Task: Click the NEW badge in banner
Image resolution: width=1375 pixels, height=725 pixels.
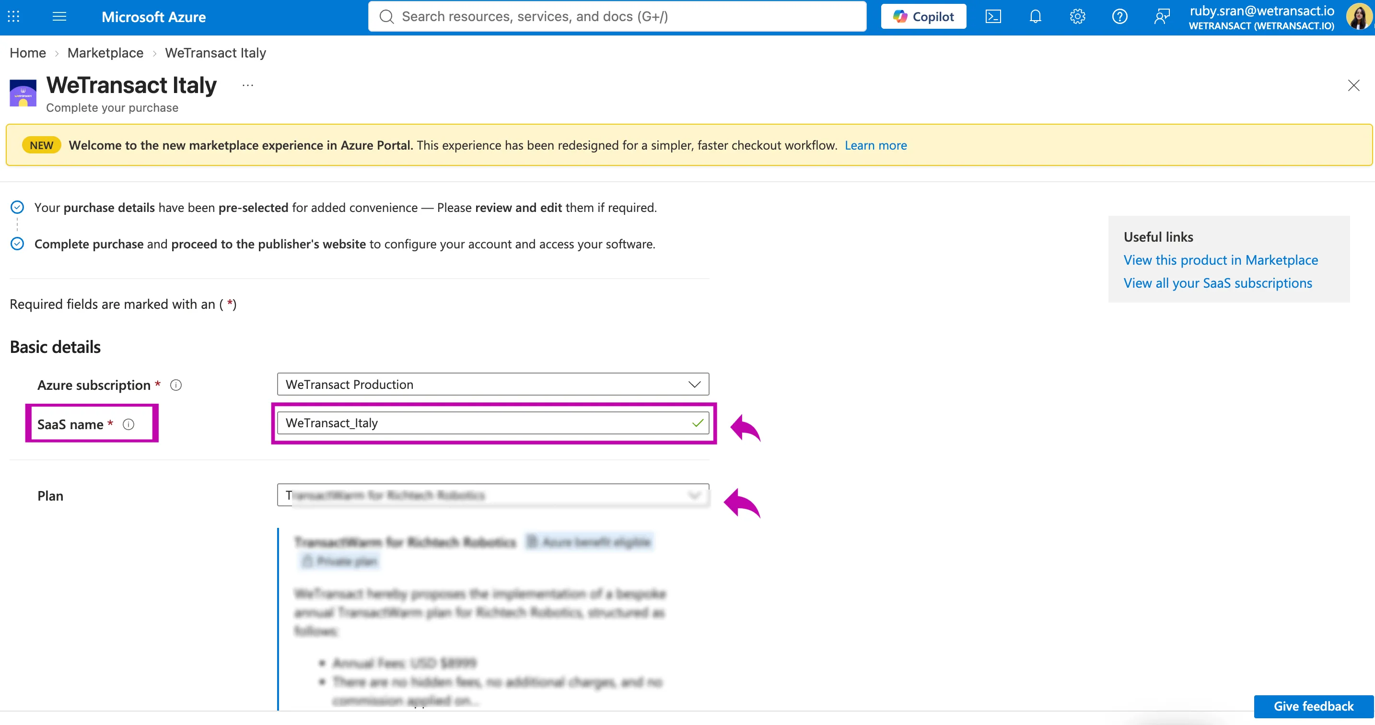Action: [42, 145]
